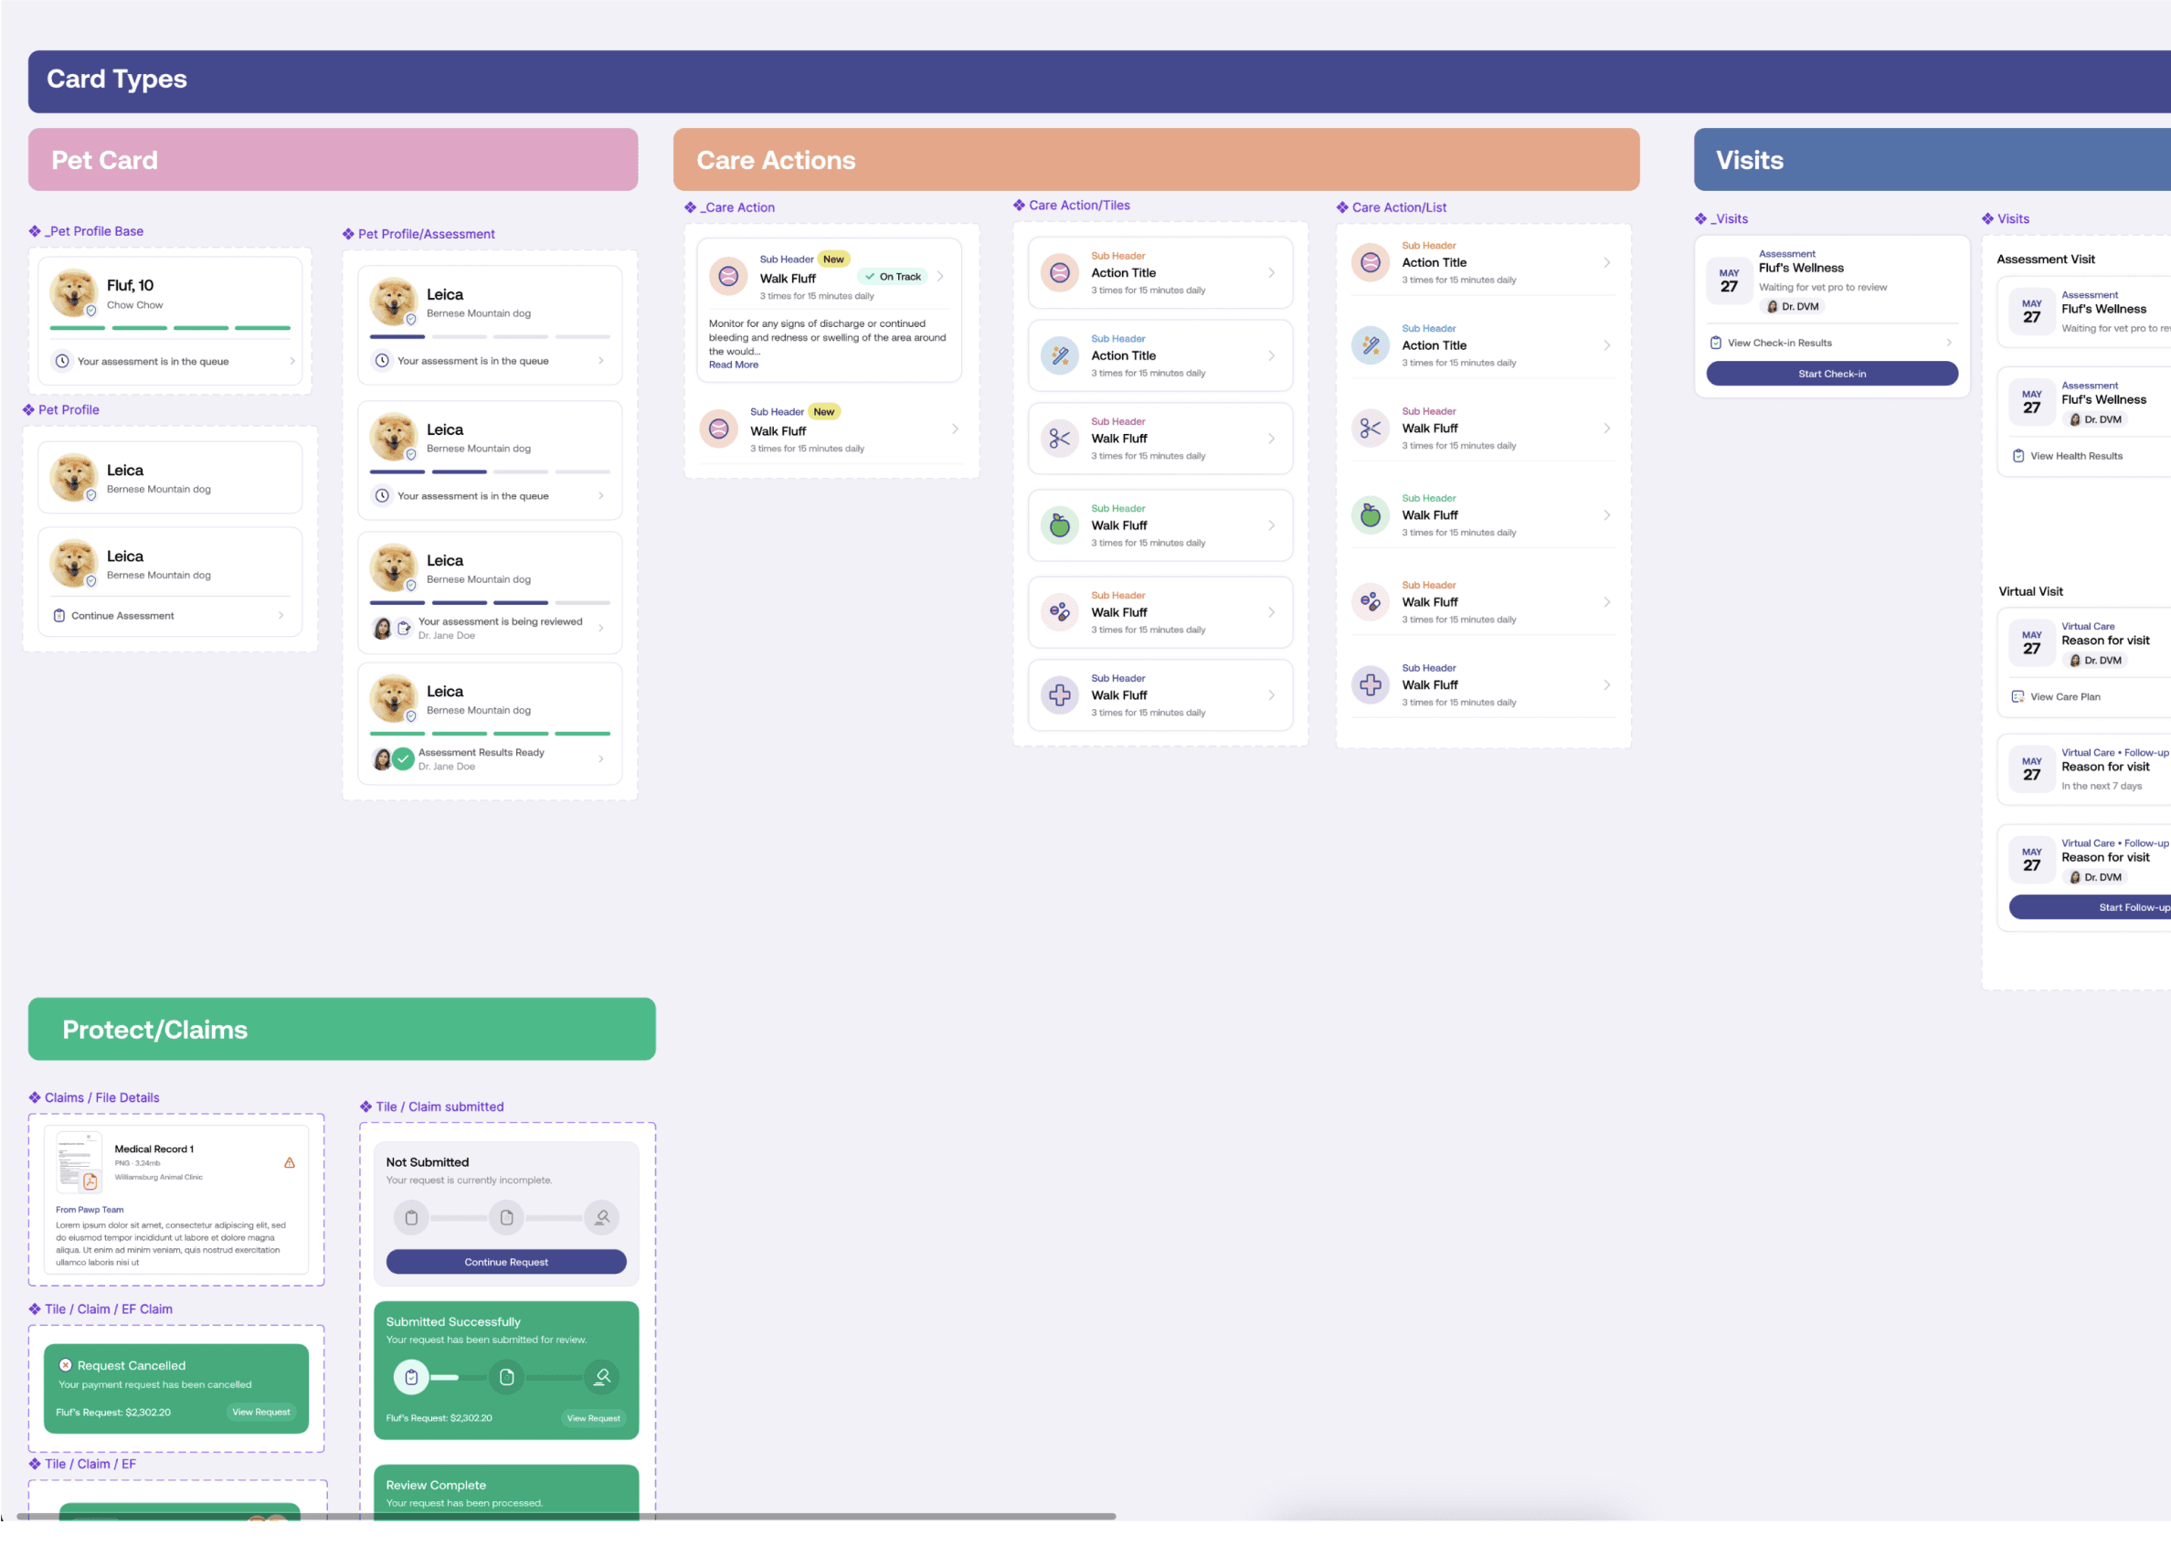Viewport: 2171px width, 1546px height.
Task: Click the green apple icon in Care Action/List
Action: (1370, 516)
